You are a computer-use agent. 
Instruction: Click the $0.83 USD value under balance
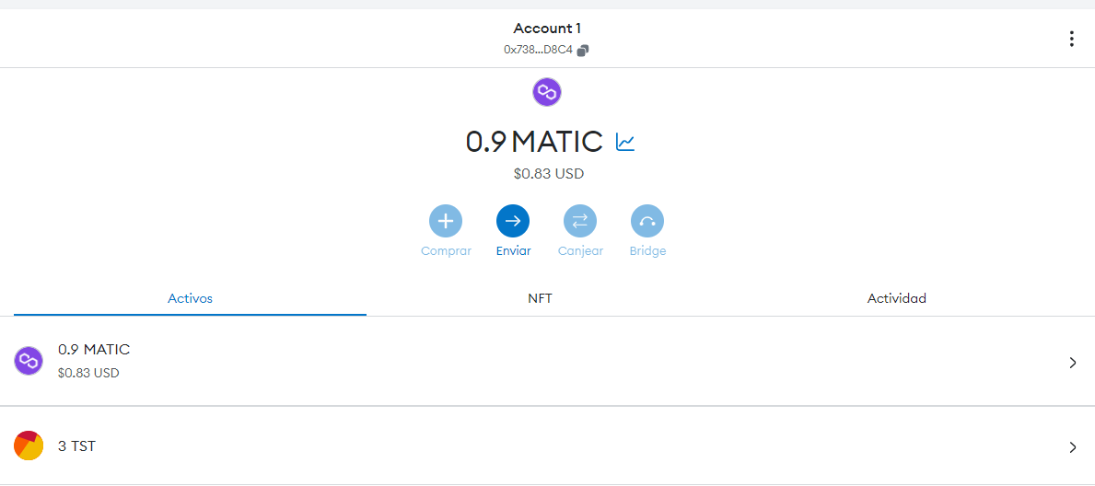click(549, 174)
